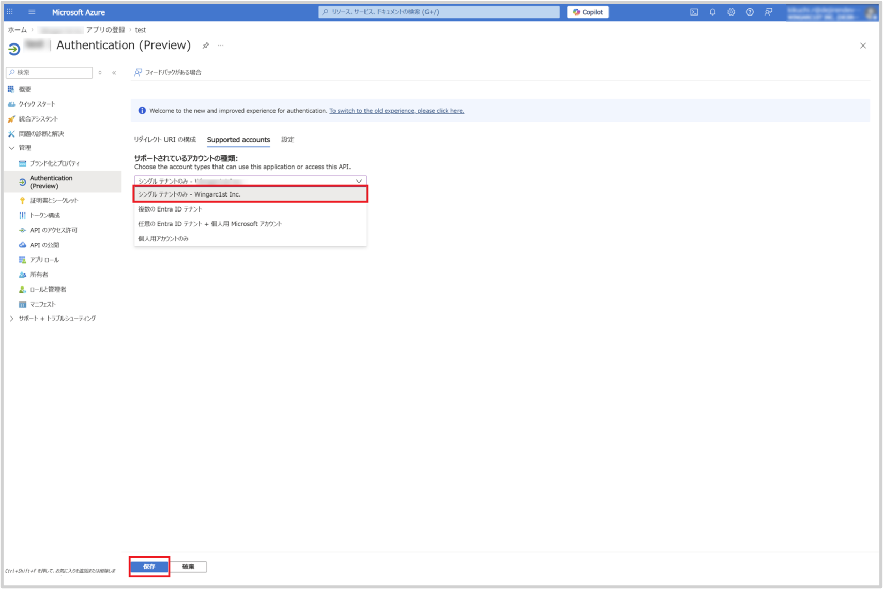Open portal settings gear icon
Viewport: 883px width, 589px height.
click(x=731, y=12)
